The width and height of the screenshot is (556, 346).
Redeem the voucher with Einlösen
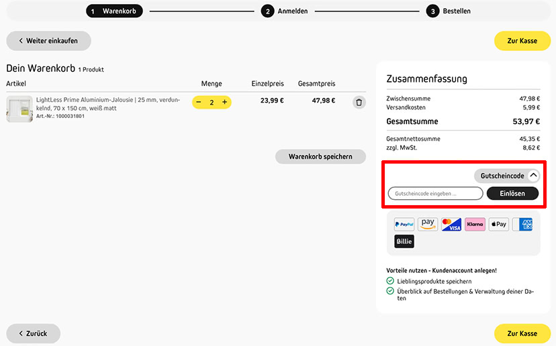click(x=512, y=194)
